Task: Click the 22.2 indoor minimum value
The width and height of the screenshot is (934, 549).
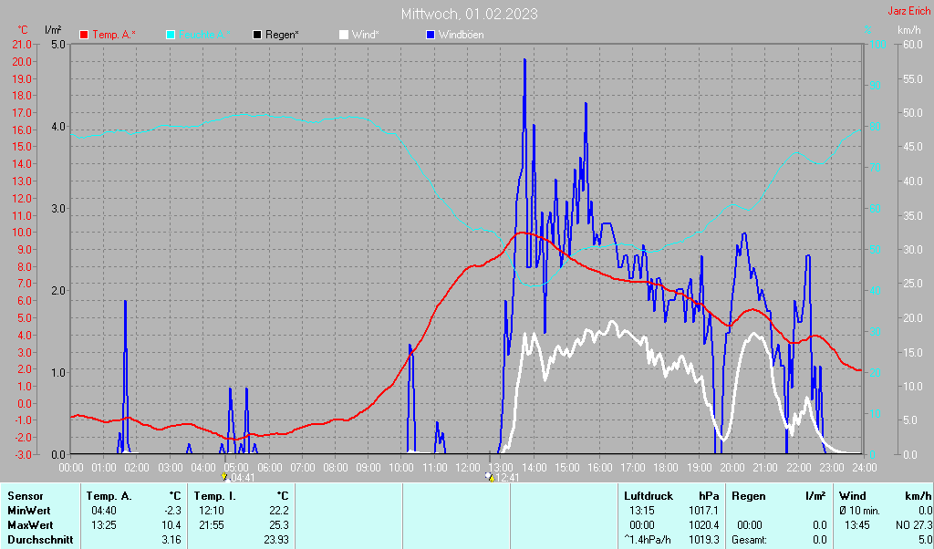Action: 278,511
